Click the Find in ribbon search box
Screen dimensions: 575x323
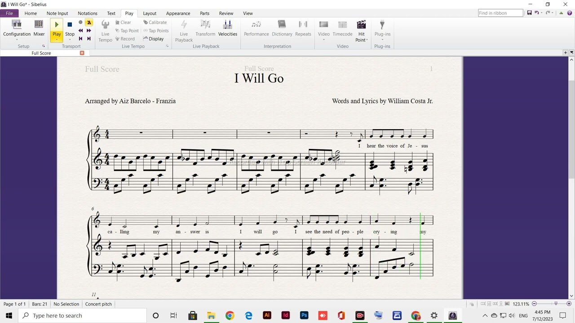500,13
